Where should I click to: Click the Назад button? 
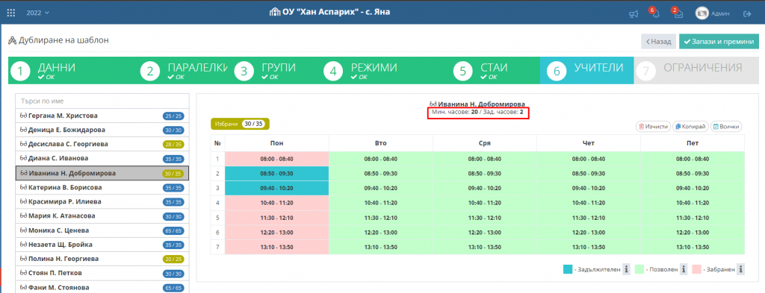[x=658, y=42]
